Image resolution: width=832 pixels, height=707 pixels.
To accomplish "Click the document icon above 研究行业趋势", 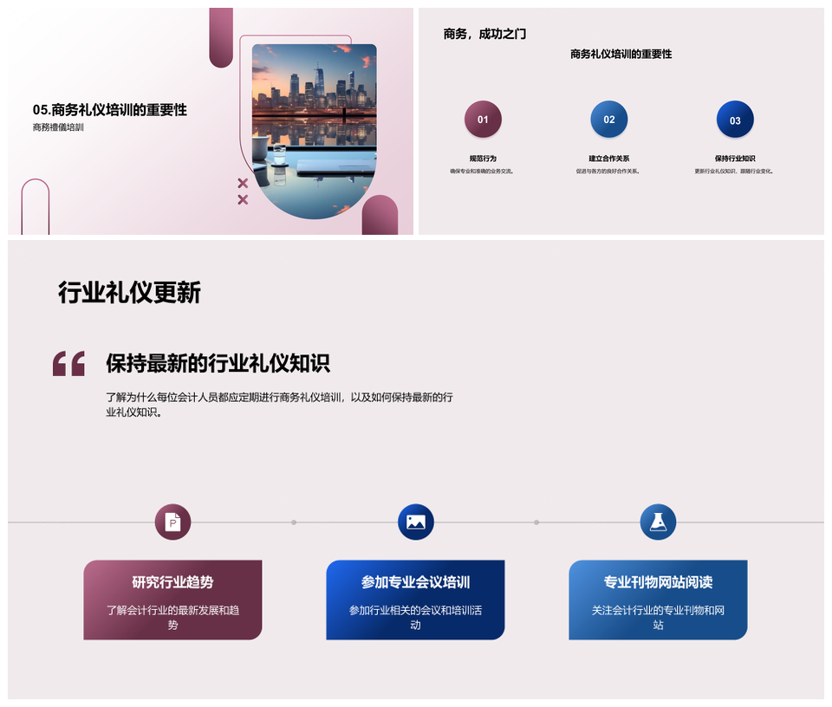I will [x=172, y=522].
